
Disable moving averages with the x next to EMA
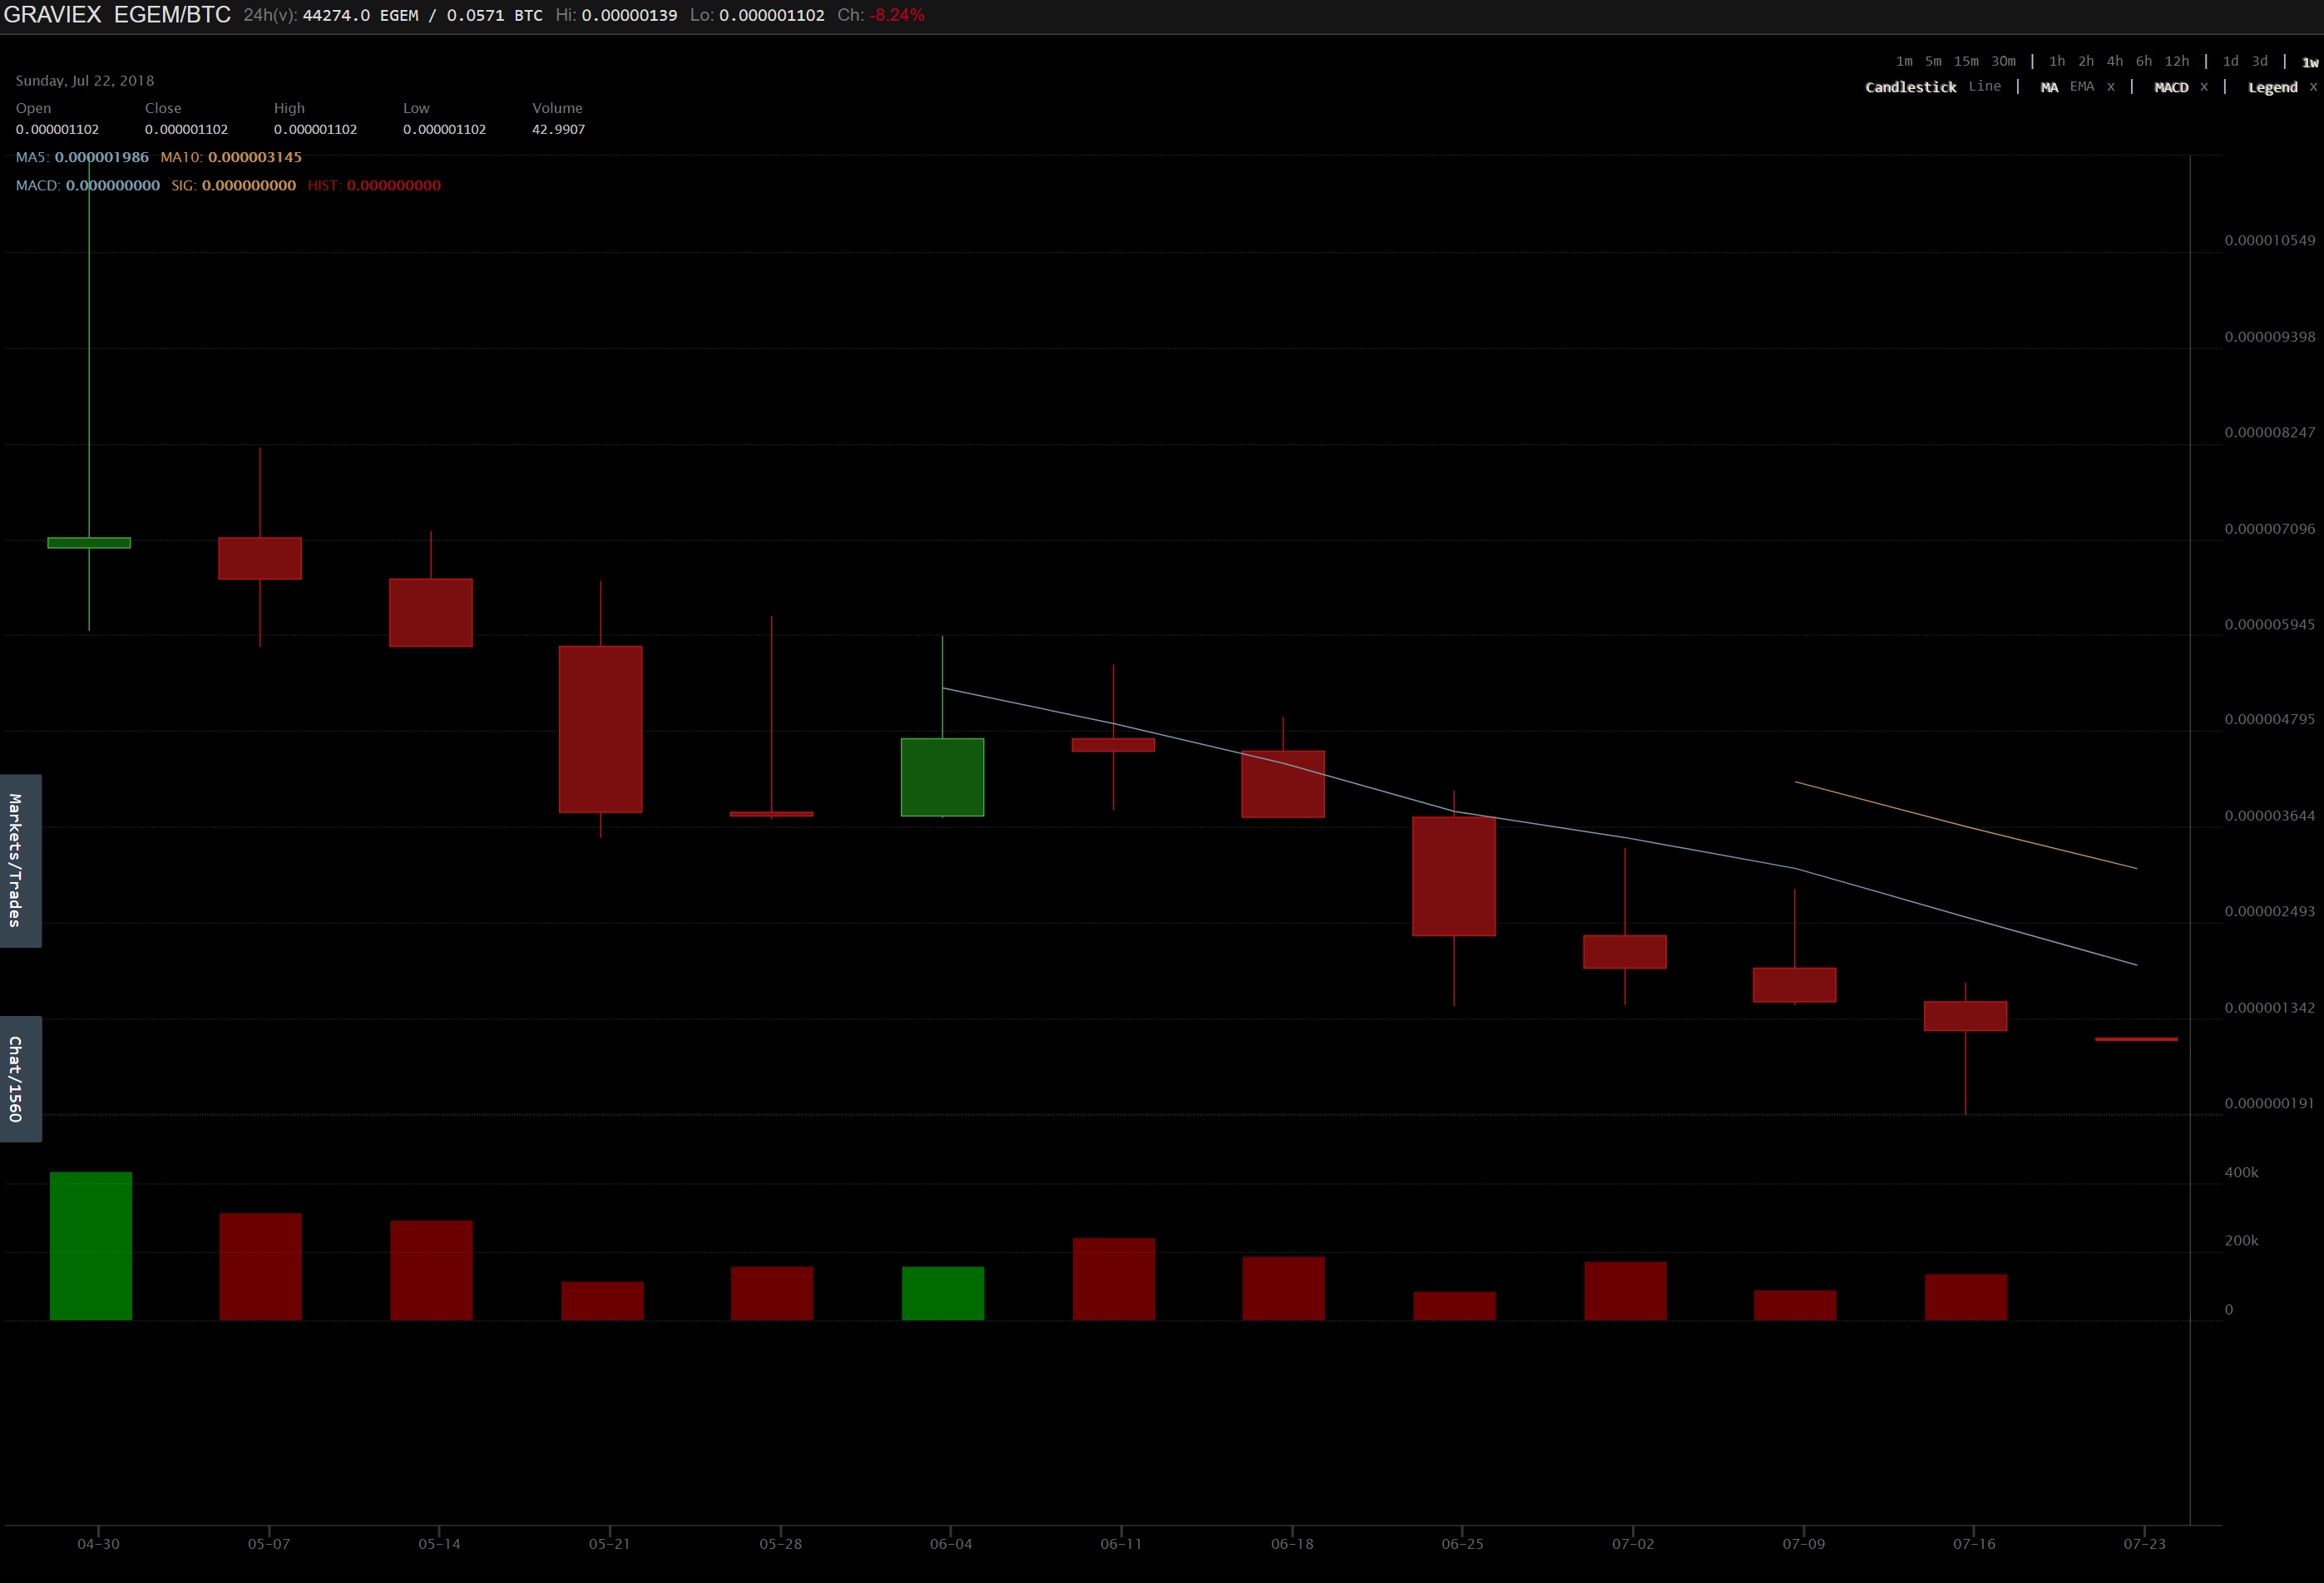[x=2111, y=87]
